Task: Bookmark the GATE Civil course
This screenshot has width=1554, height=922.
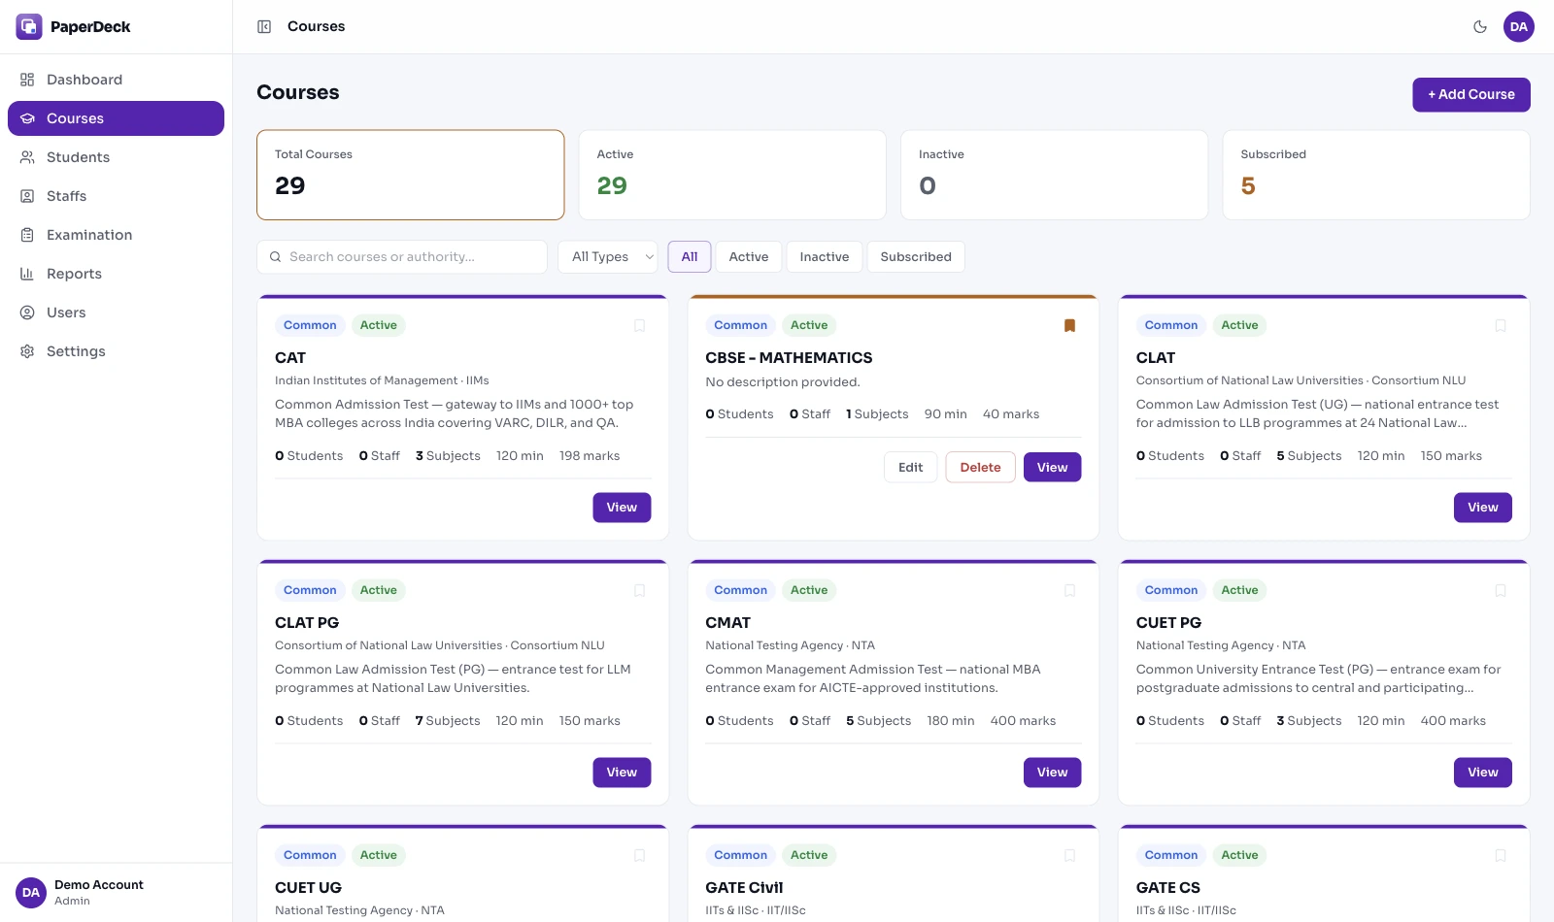Action: [1069, 855]
